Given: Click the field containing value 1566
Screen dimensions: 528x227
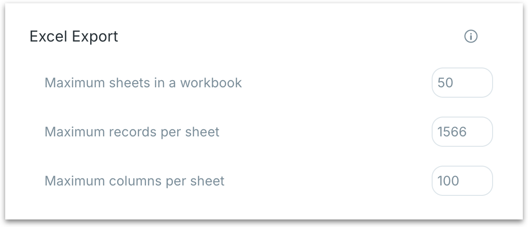Looking at the screenshot, I should (x=462, y=132).
